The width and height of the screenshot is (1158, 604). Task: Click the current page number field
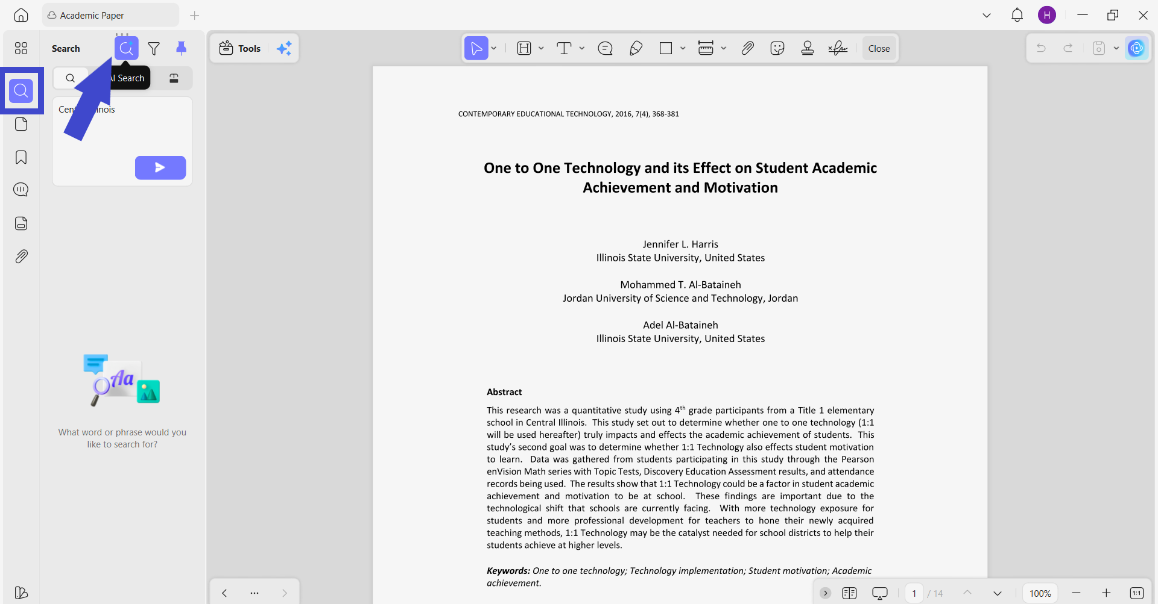pyautogui.click(x=914, y=593)
